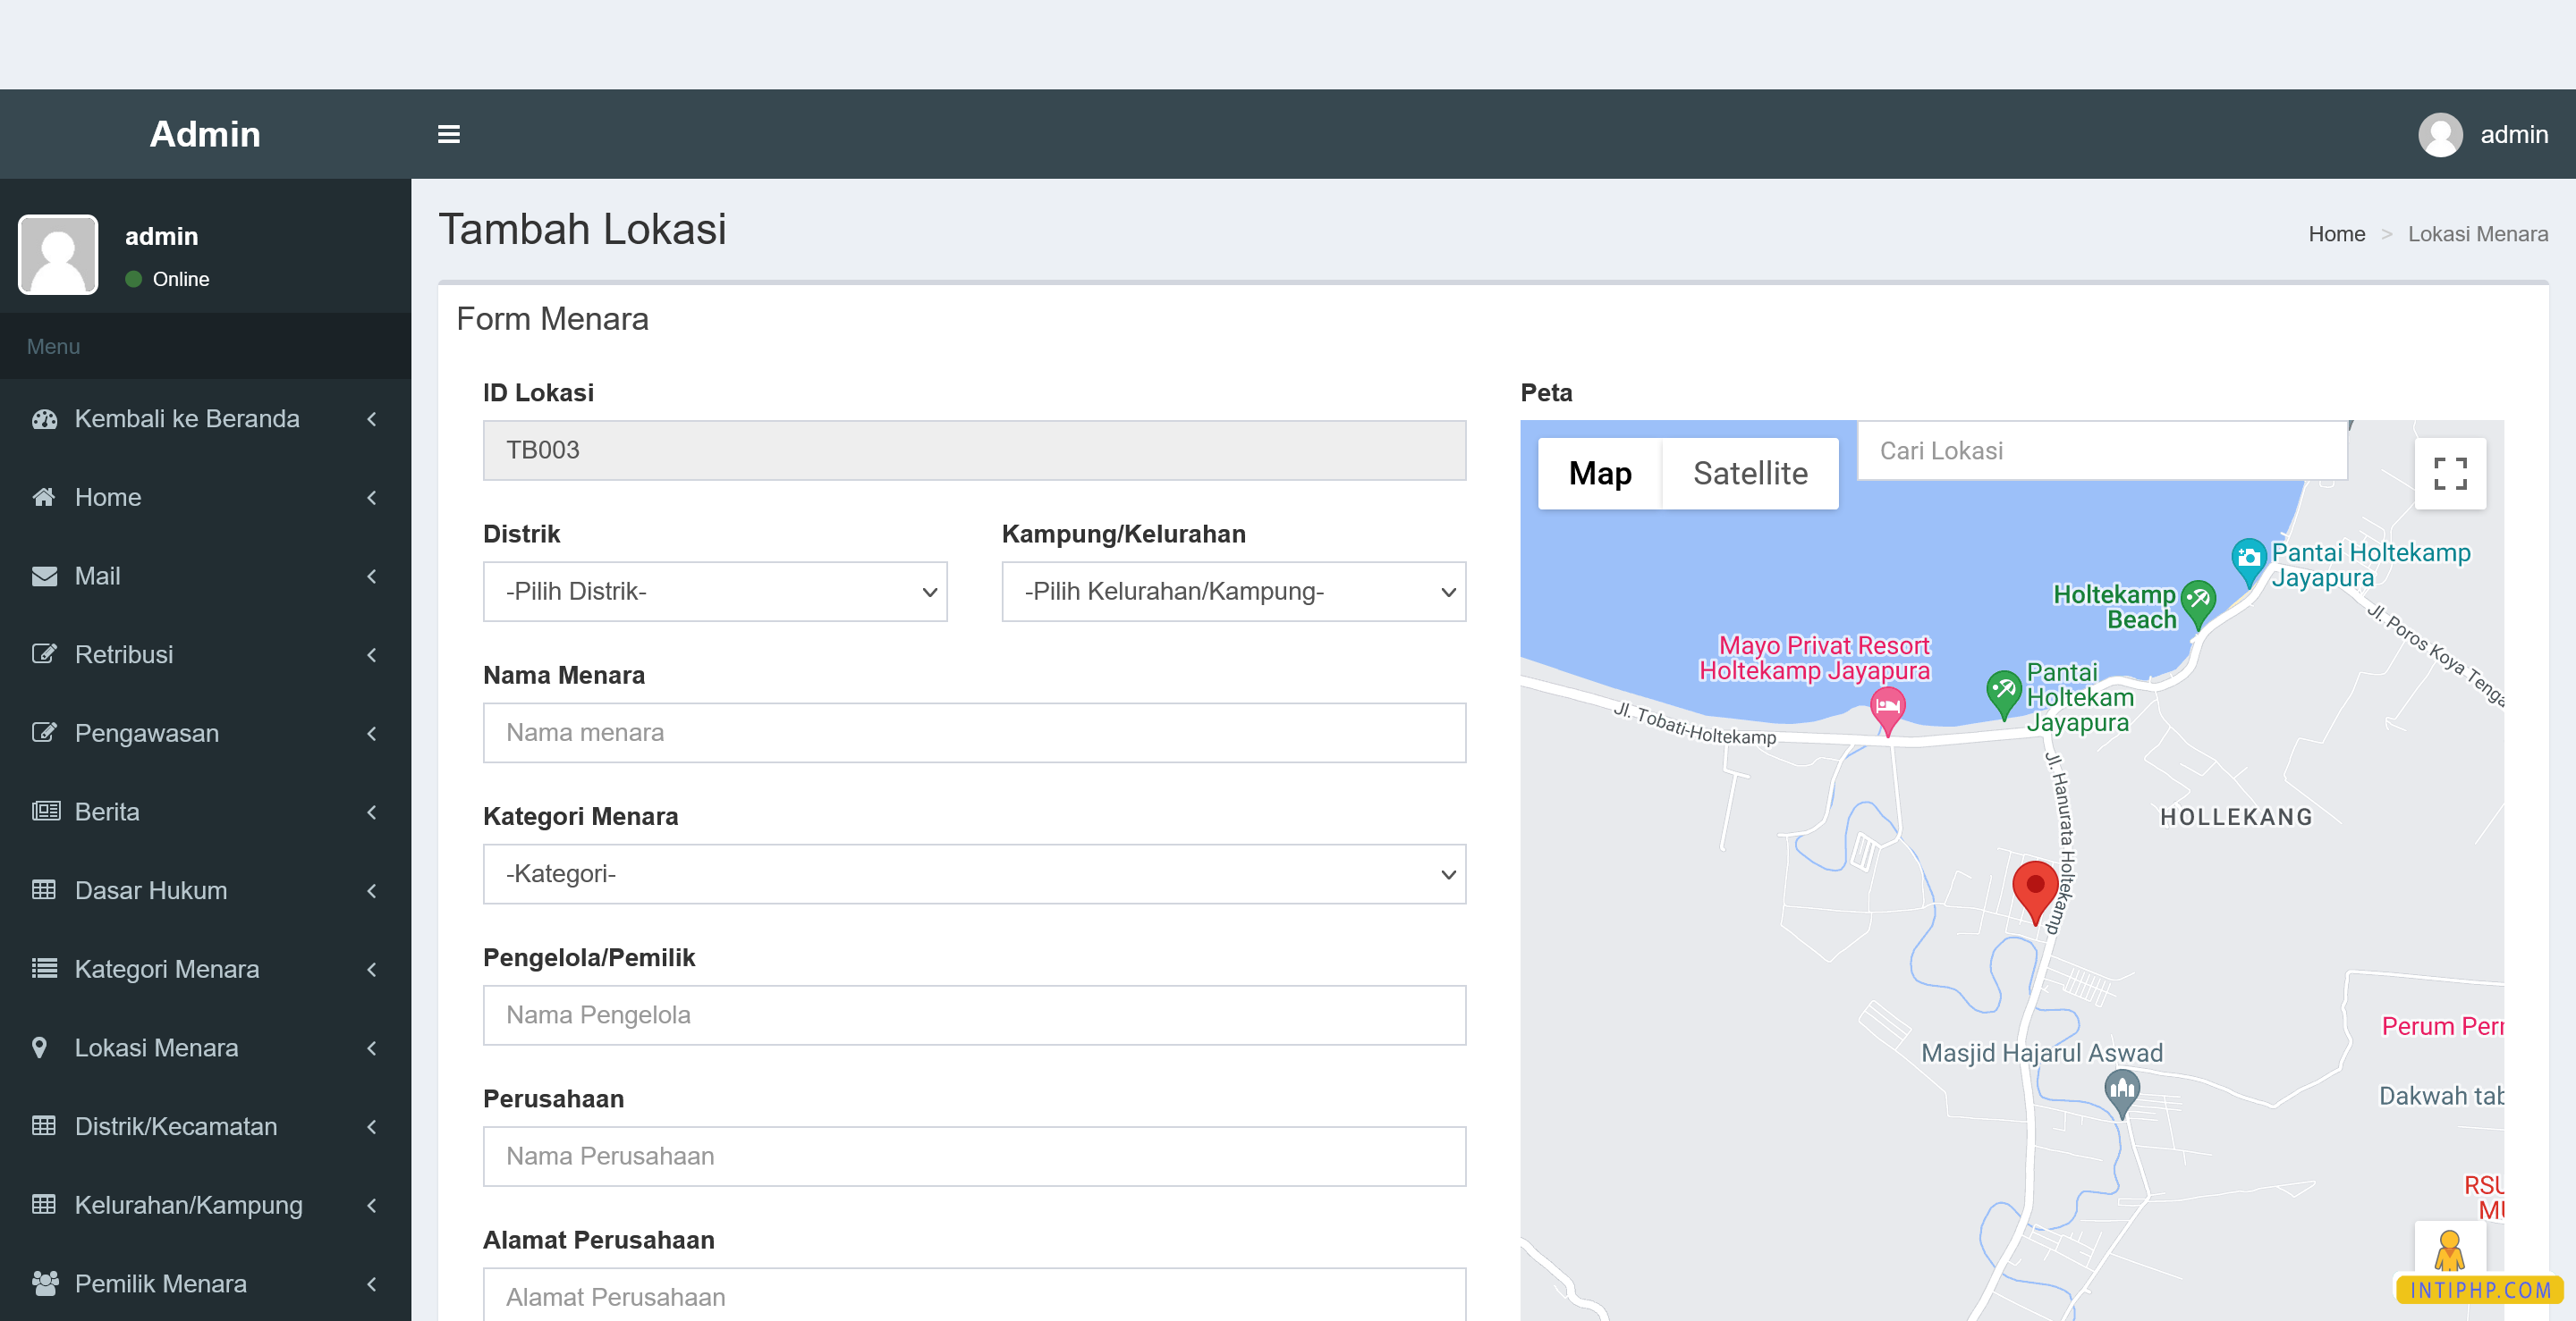Open fullscreen view with the map fullscreen icon
The width and height of the screenshot is (2576, 1321).
2449,473
